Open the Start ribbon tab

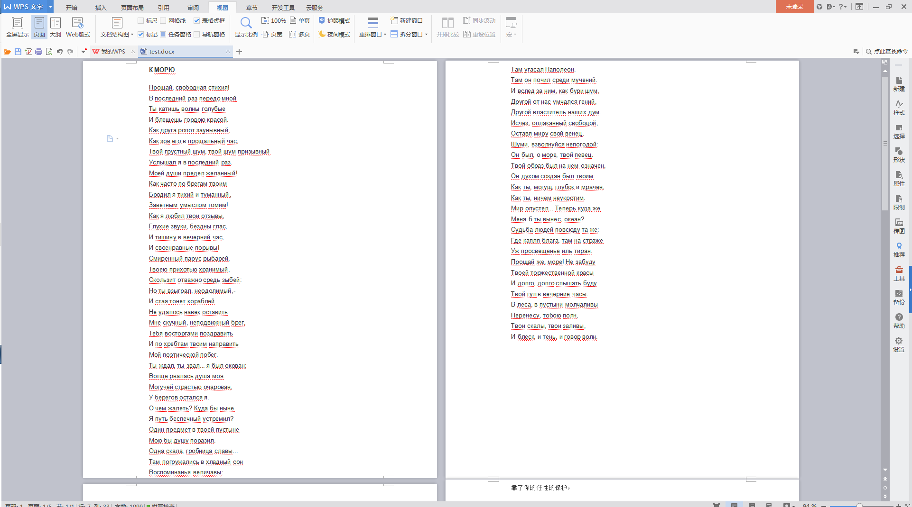(72, 8)
